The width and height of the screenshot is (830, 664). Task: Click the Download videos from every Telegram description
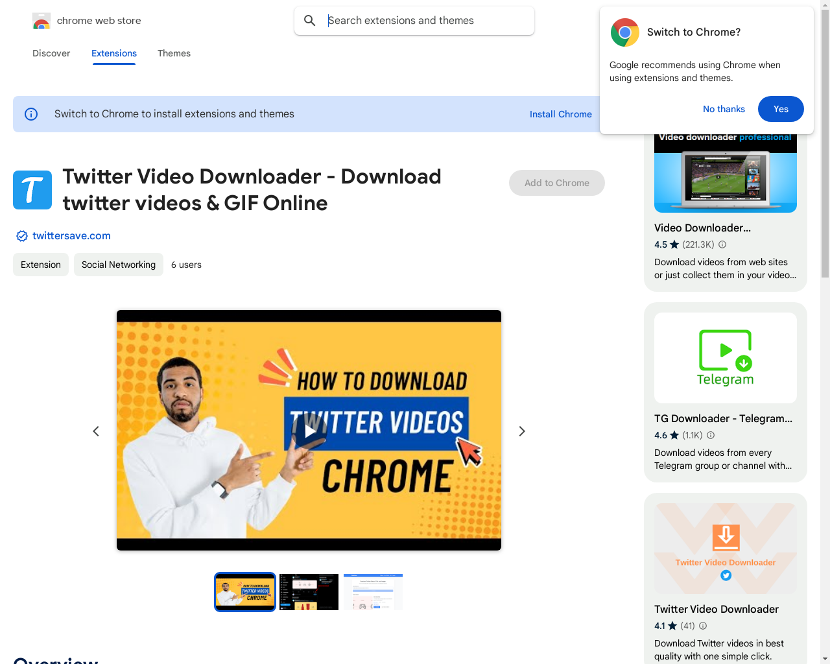[x=723, y=459]
